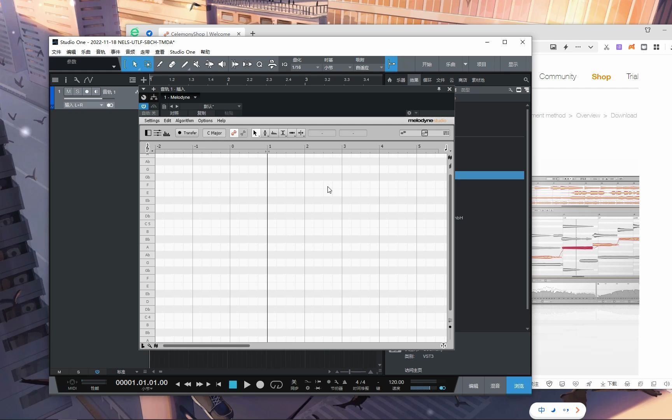Open Melodyne Algorithm menu
This screenshot has width=672, height=420.
coord(184,121)
